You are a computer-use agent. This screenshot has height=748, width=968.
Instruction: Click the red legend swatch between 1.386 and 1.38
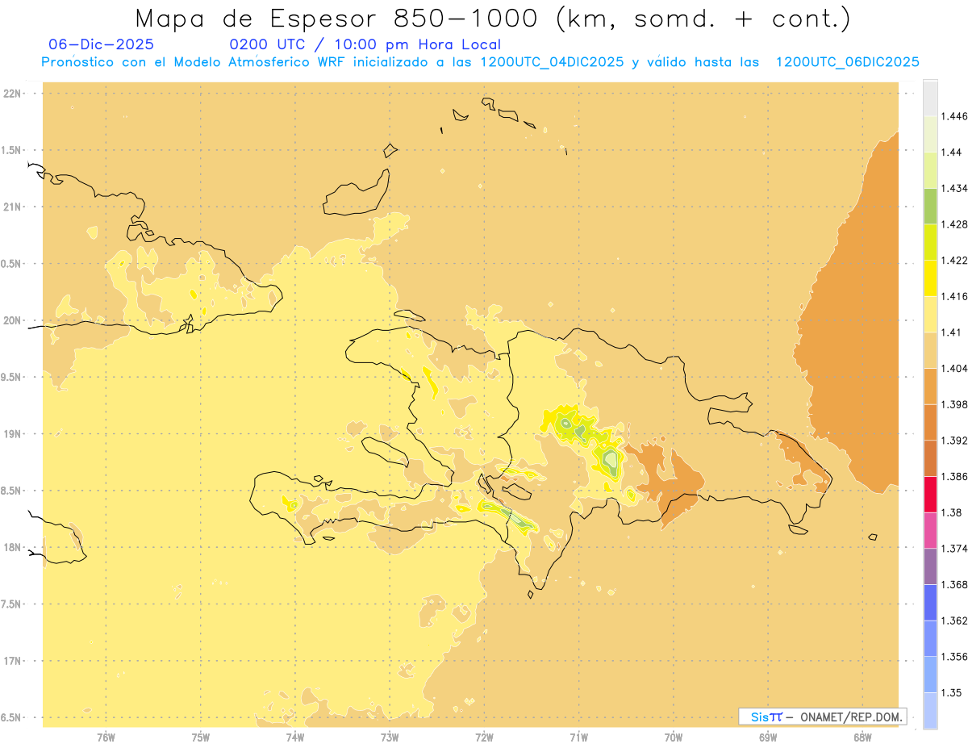click(x=930, y=495)
